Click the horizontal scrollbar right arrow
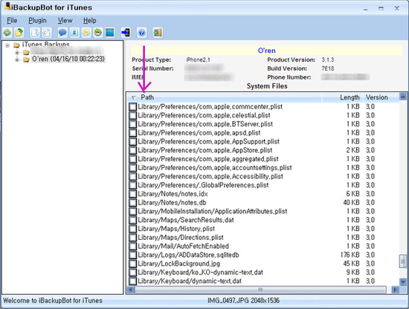 pos(396,290)
